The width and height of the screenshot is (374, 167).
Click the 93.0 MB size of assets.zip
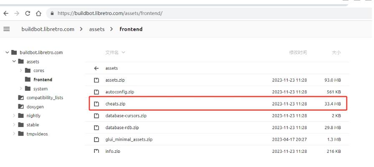pos(333,80)
